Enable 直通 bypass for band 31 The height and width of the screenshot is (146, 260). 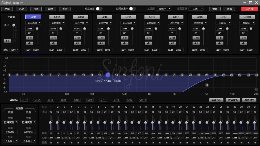[x=255, y=142]
